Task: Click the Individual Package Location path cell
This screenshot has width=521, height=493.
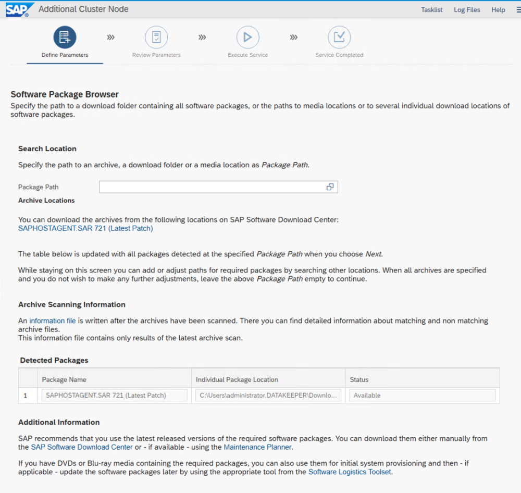Action: [268, 395]
